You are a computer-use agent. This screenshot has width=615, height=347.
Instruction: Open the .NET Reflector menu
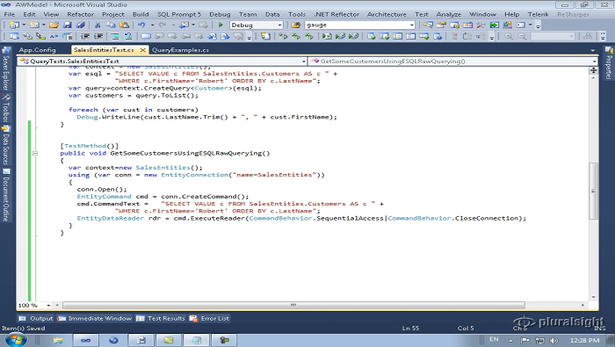(336, 14)
